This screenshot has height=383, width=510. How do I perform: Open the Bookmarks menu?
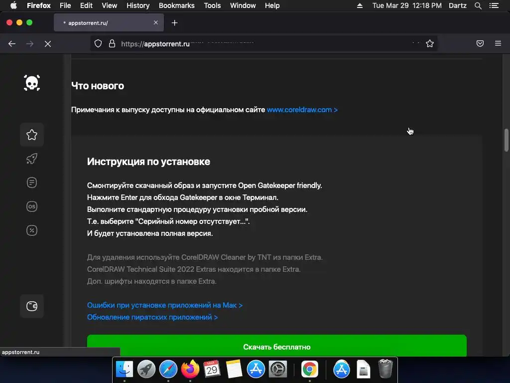[177, 5]
